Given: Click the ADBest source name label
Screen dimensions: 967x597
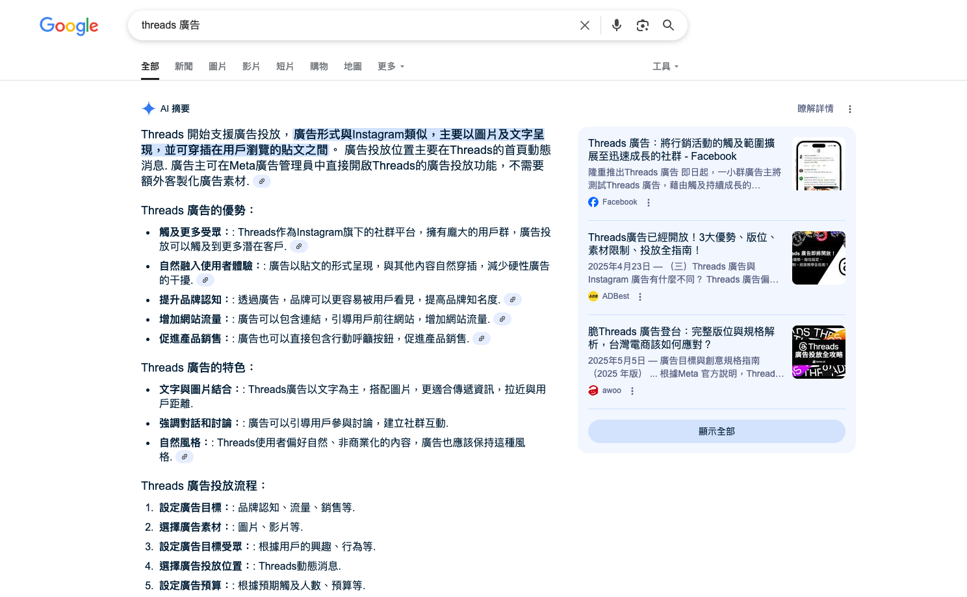Looking at the screenshot, I should pos(616,296).
